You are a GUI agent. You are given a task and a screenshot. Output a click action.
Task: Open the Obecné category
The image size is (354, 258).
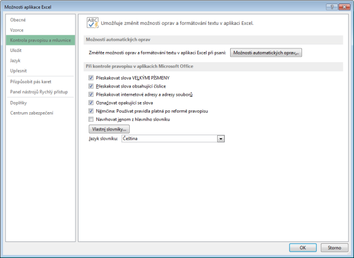40,20
